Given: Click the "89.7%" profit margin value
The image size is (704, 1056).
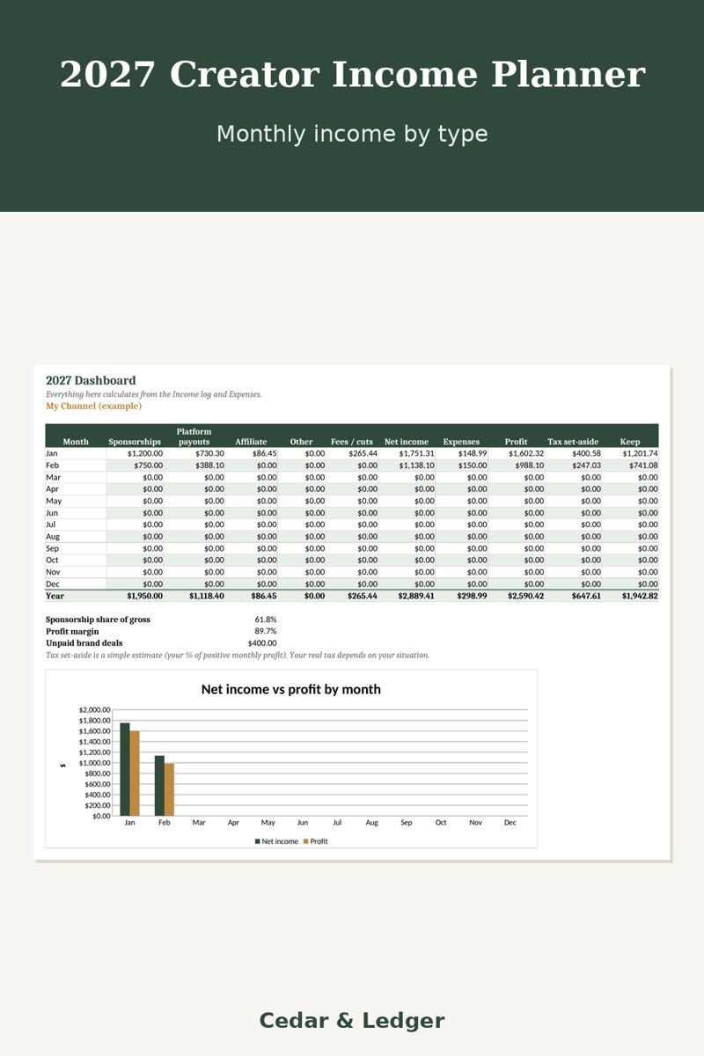Looking at the screenshot, I should pyautogui.click(x=266, y=631).
